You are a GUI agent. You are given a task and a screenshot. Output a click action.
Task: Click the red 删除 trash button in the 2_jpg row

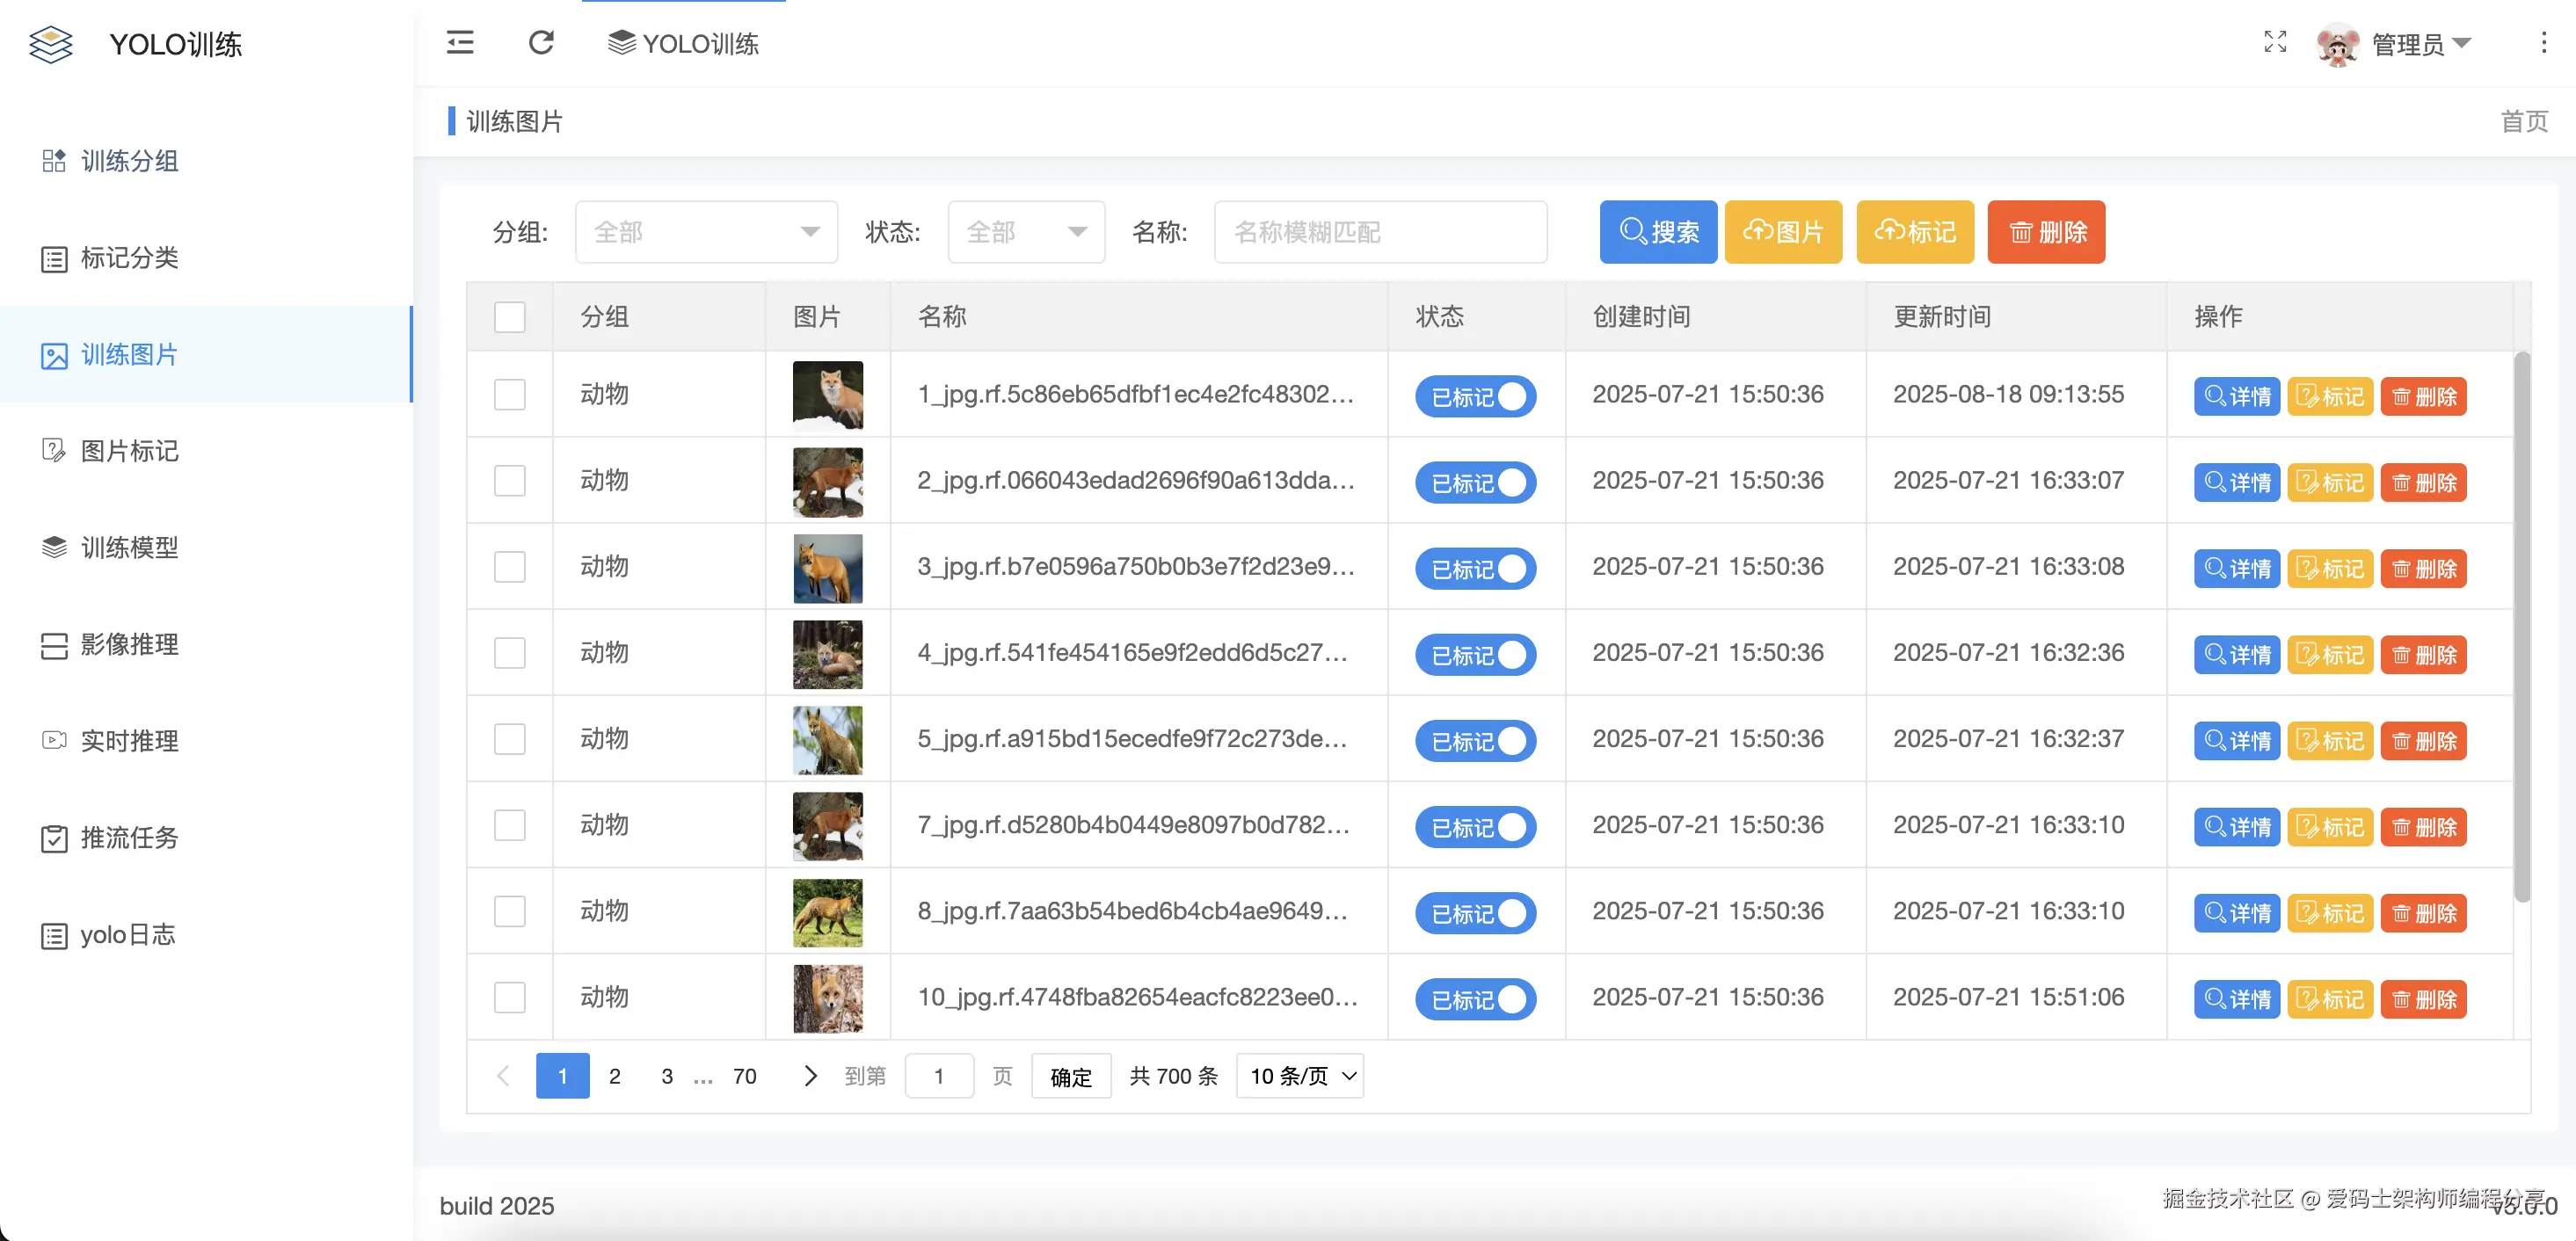pyautogui.click(x=2423, y=482)
